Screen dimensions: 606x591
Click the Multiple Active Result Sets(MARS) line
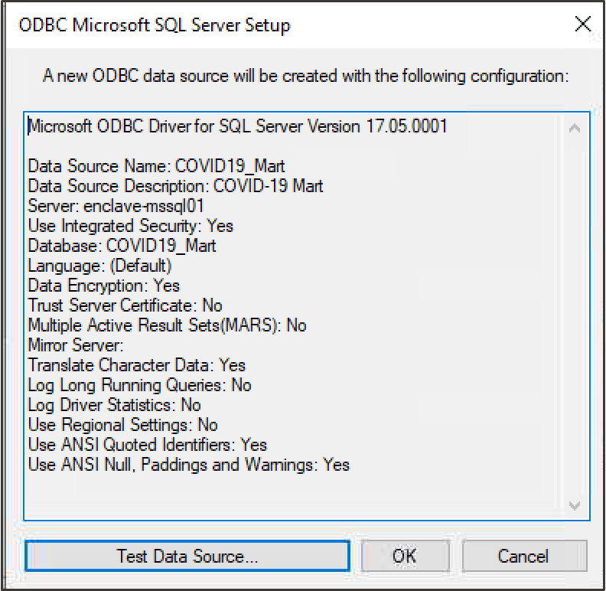(167, 325)
